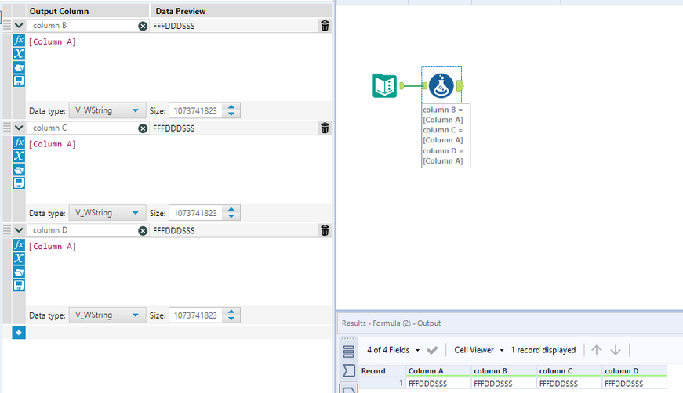Click the Formula tool output anchor
683x393 pixels.
pos(460,85)
